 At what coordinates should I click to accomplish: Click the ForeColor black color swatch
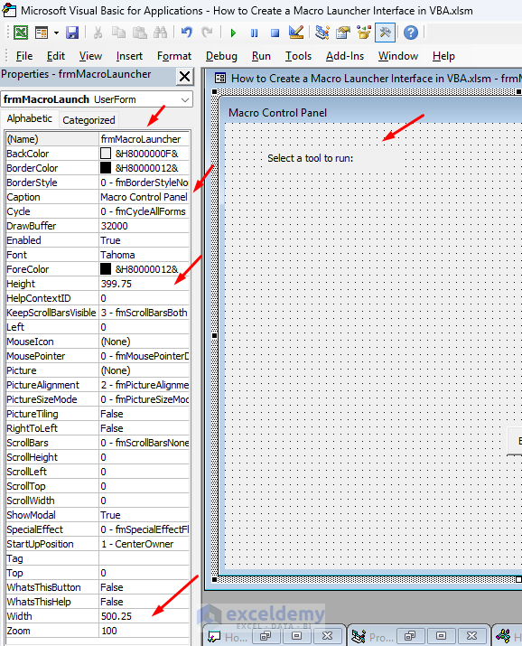(x=106, y=269)
